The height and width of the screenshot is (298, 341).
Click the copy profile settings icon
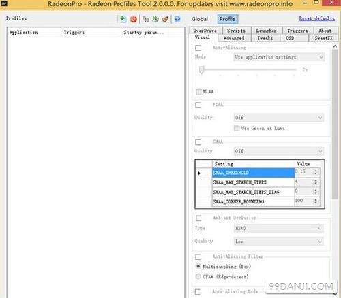(x=146, y=19)
